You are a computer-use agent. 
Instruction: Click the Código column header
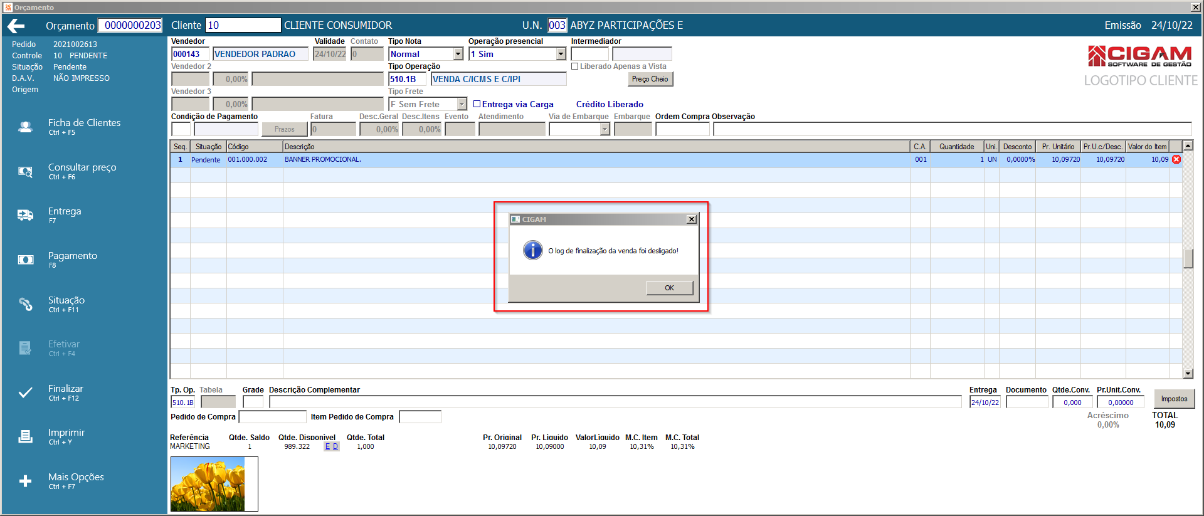point(254,147)
